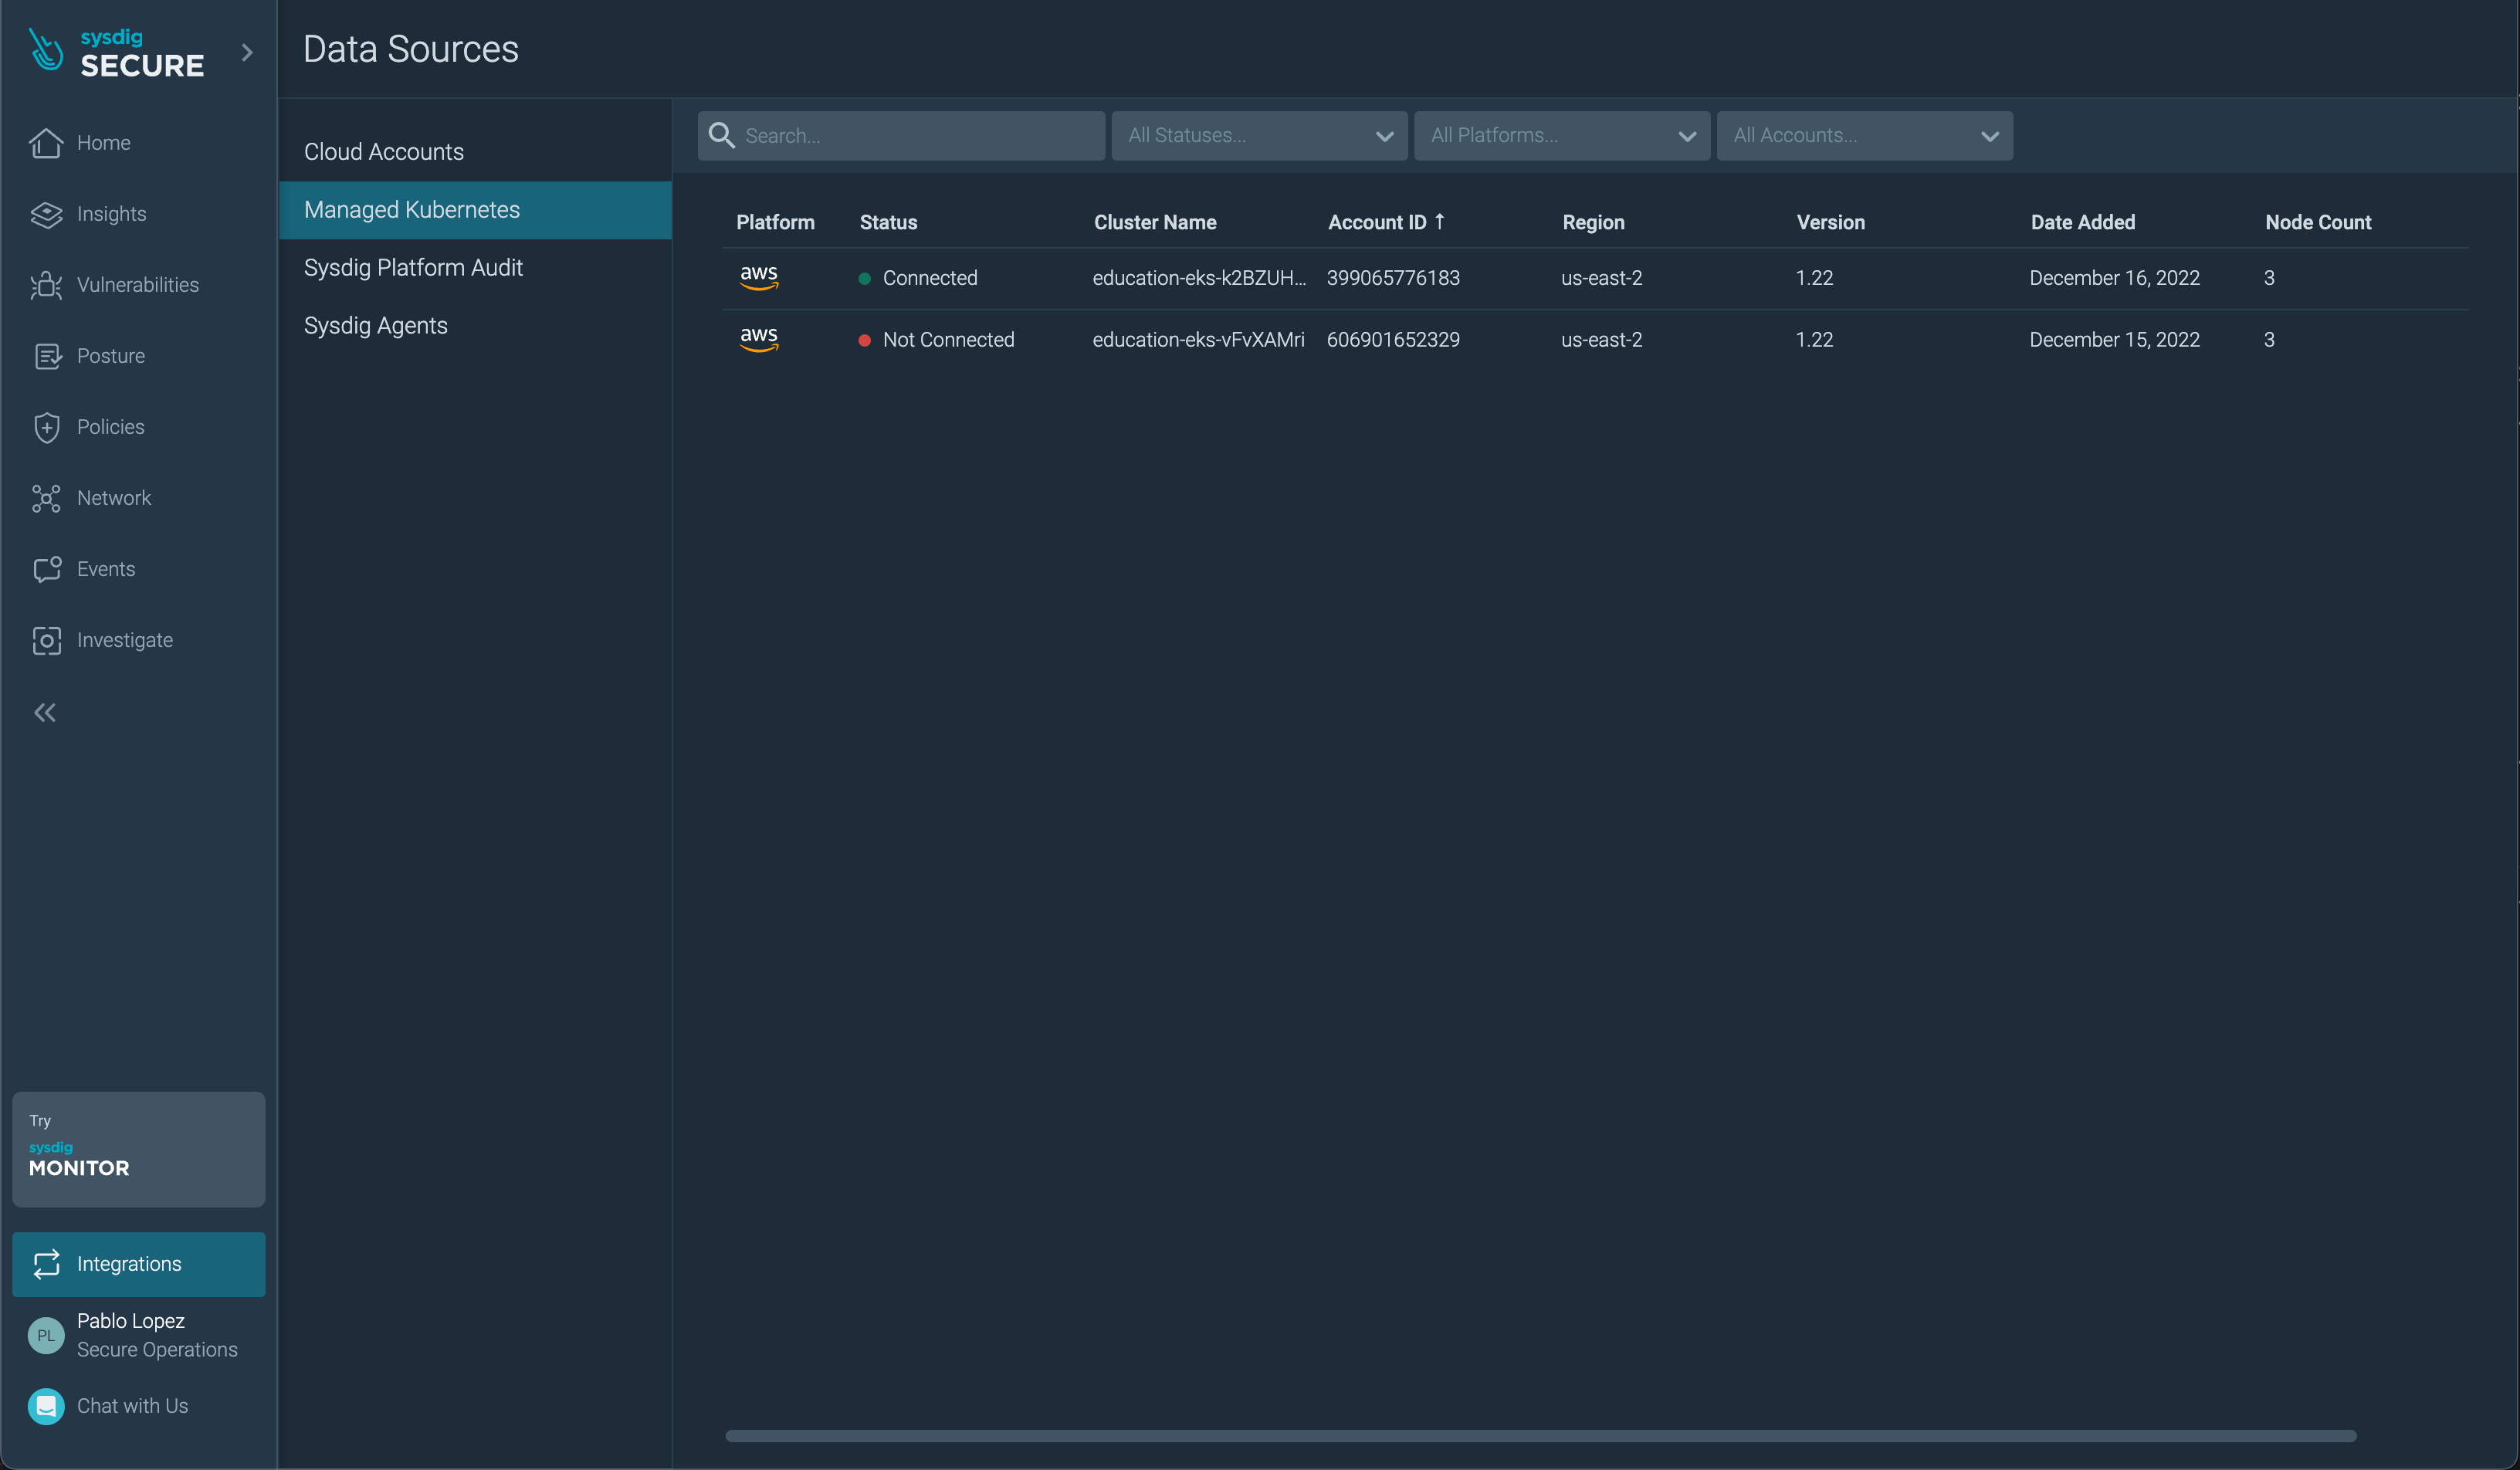Open the Posture checklist icon
The height and width of the screenshot is (1470, 2520).
[x=46, y=356]
